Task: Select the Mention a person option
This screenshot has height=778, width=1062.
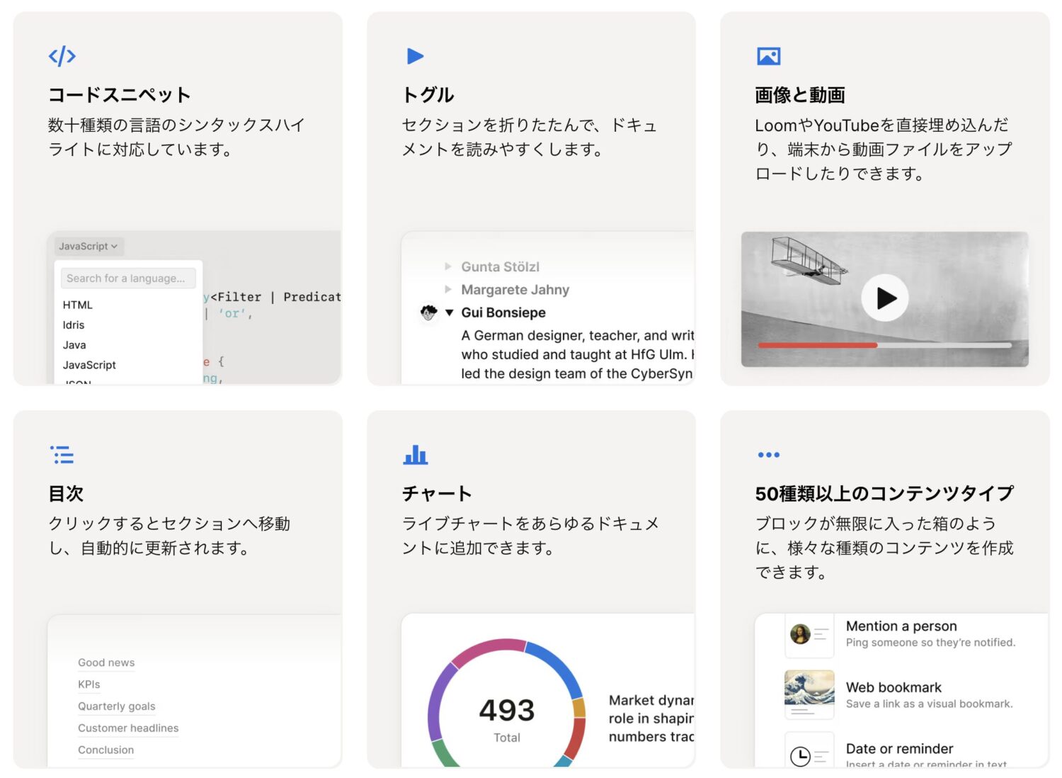Action: pos(902,634)
